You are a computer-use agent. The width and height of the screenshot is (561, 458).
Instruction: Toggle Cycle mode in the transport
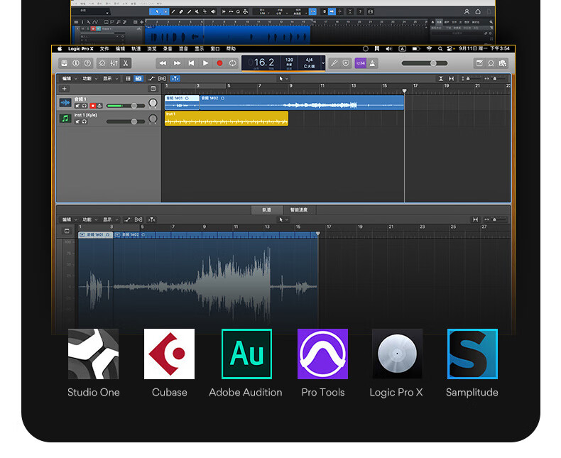233,63
